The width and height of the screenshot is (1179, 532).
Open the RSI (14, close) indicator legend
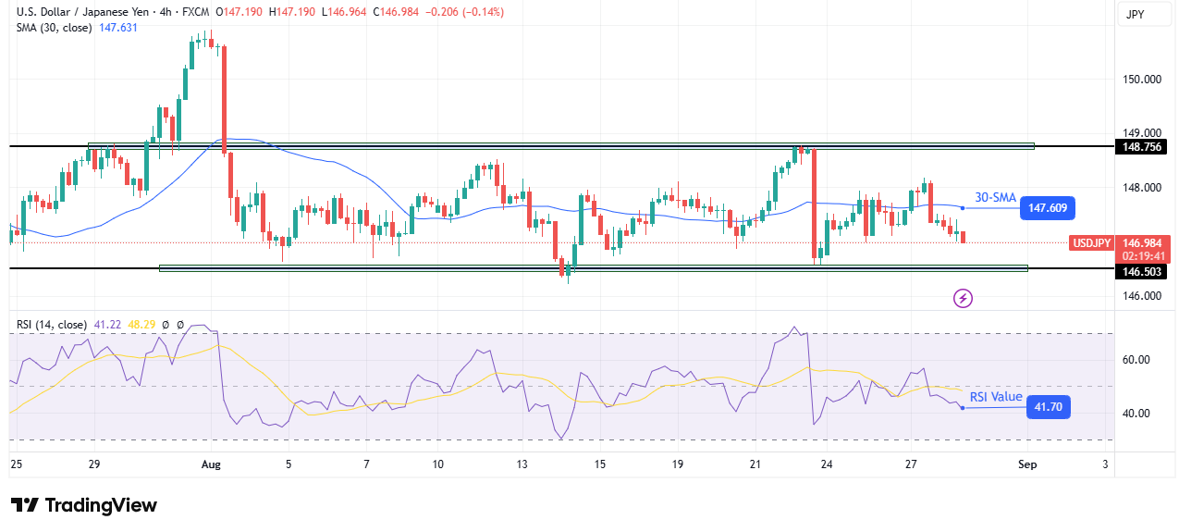coord(52,325)
